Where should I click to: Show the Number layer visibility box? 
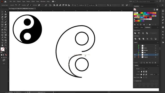tap(135, 50)
